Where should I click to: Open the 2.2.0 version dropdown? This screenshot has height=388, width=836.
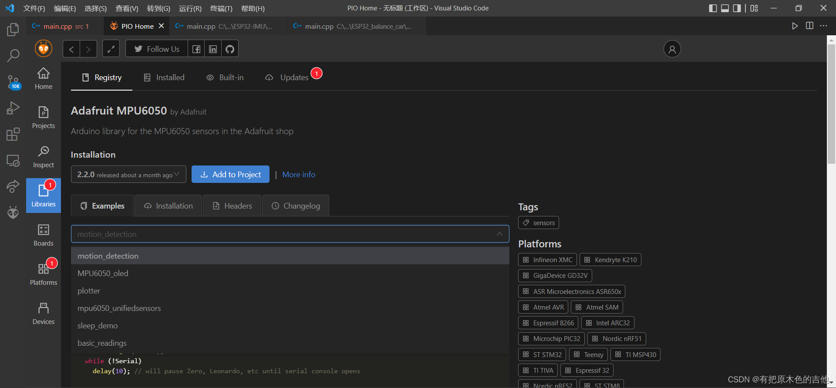pyautogui.click(x=128, y=175)
